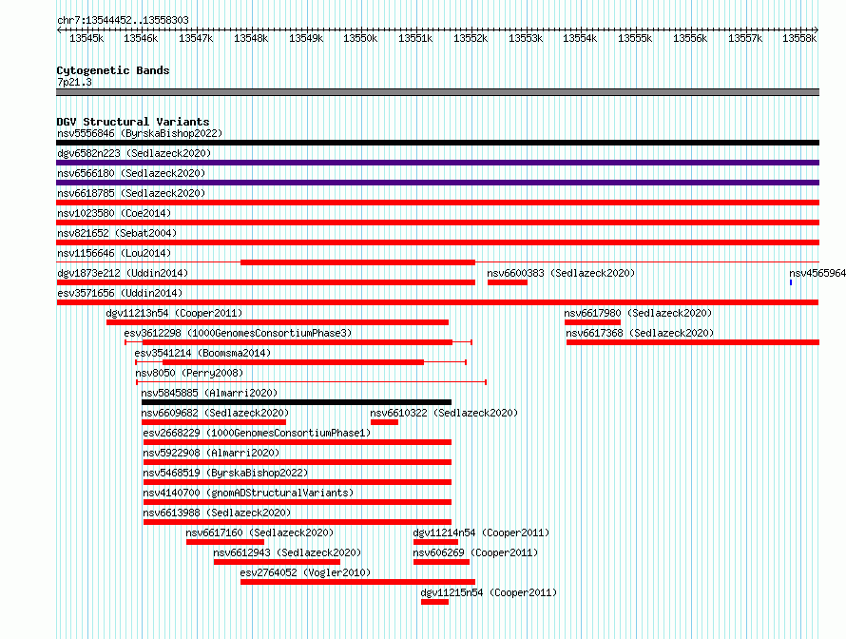Click the nsv5468519 (ByrskaBishop2022) label
The width and height of the screenshot is (846, 639).
(225, 473)
